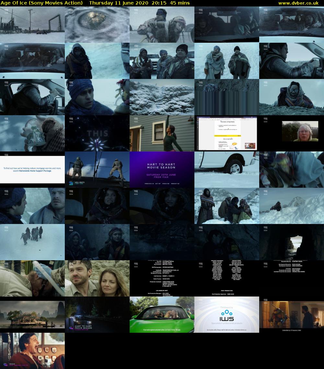The width and height of the screenshot is (324, 369).
Task: Open the khaki-clad man and woman close-up
Action: point(97,278)
